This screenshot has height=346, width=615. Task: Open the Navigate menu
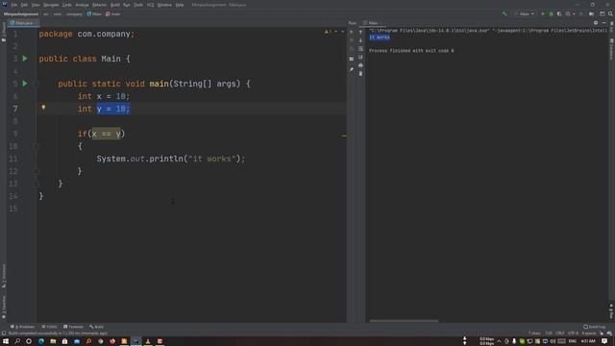tap(51, 5)
